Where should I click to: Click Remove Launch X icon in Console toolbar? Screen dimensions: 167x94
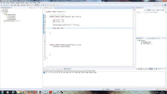click(139, 69)
